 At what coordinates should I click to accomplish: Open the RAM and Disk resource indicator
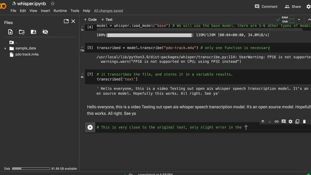[288, 19]
